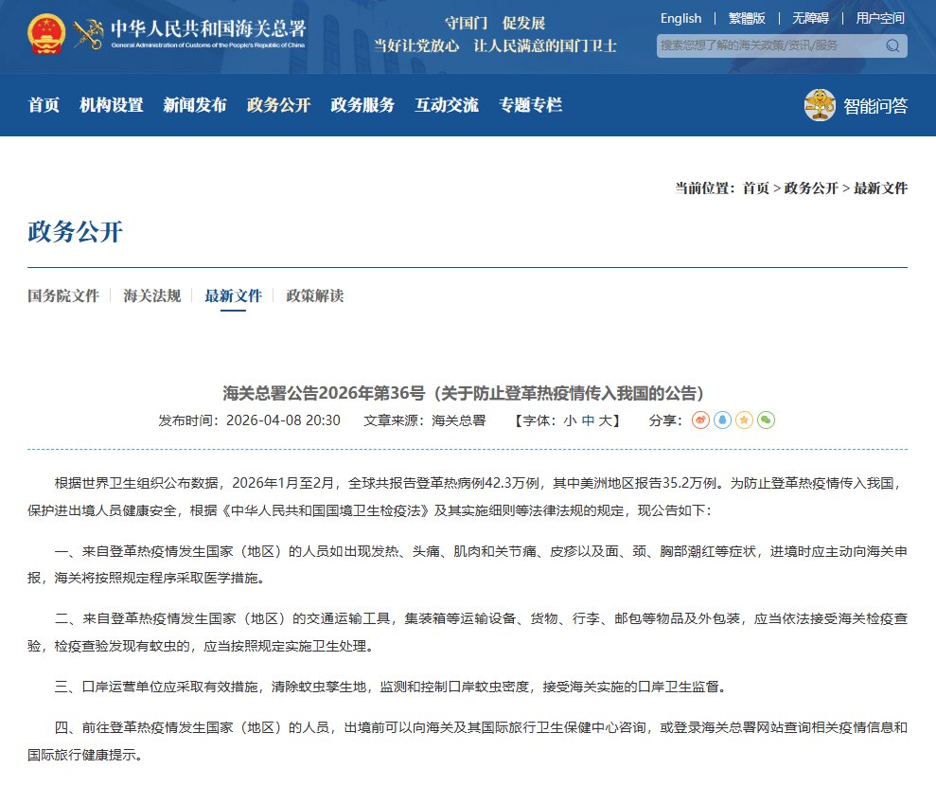The width and height of the screenshot is (936, 786).
Task: Switch to the 国务院文件 tab
Action: click(62, 295)
